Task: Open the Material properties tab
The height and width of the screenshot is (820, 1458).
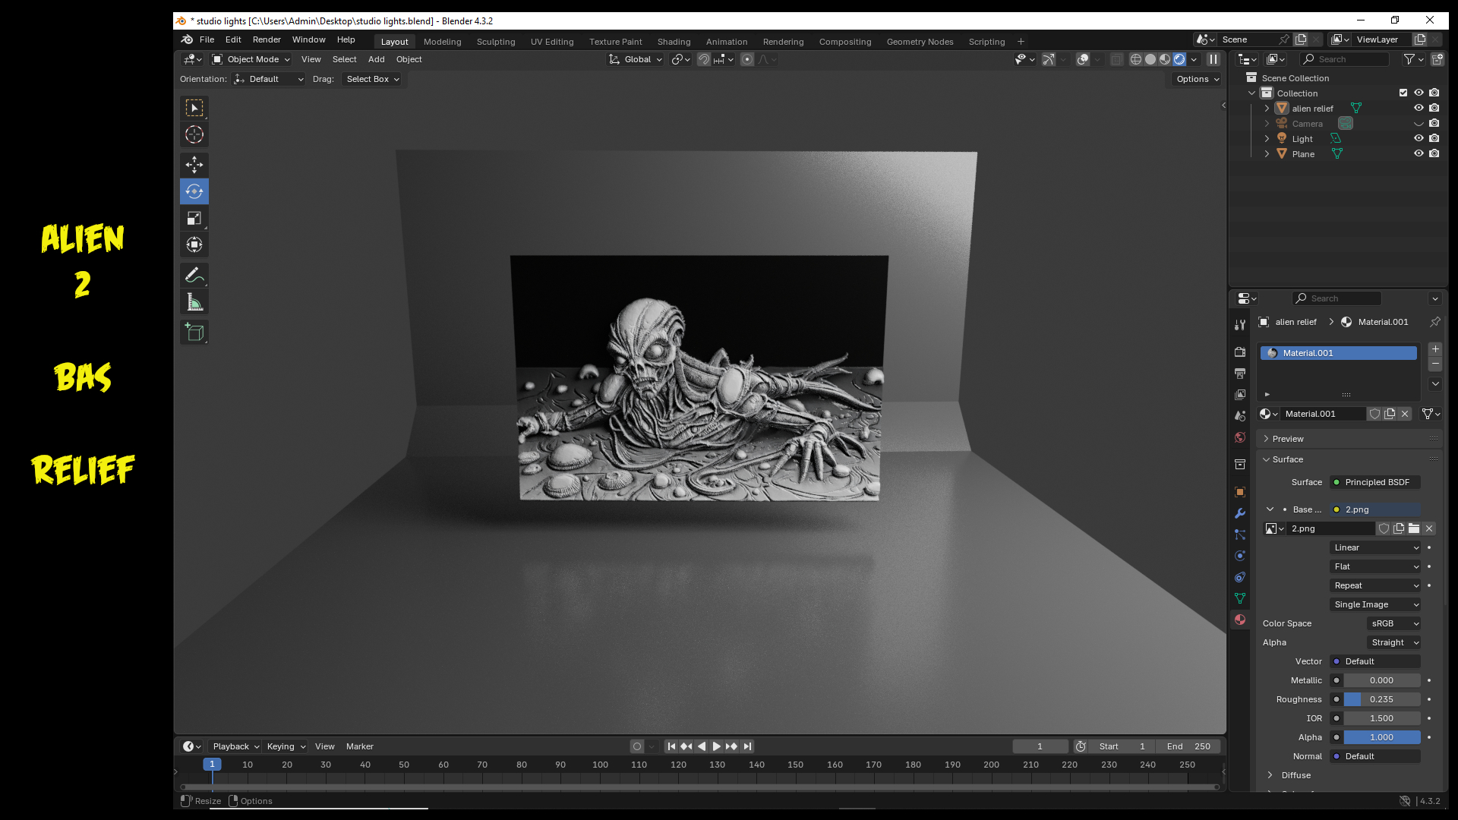Action: 1240,620
